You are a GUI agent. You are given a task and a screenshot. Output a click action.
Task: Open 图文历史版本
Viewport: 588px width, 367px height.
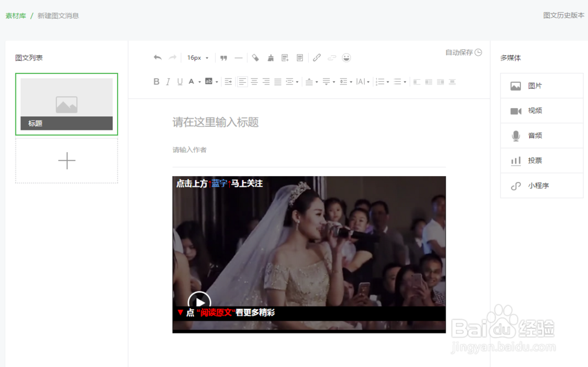pos(564,15)
